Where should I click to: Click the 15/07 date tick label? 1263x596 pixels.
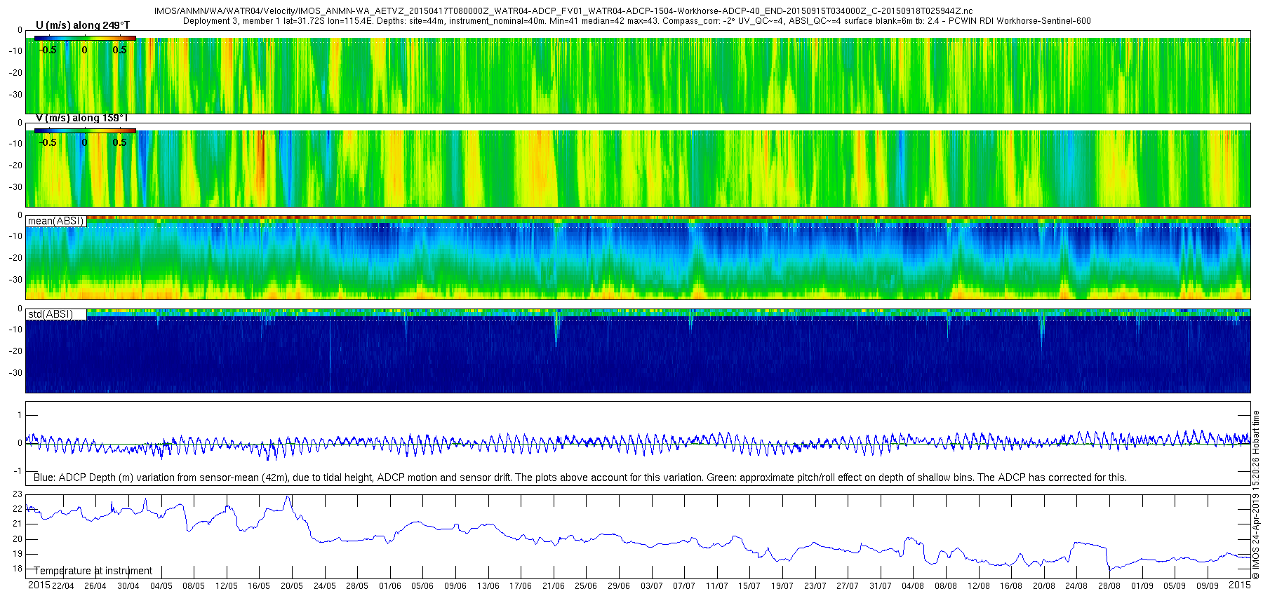749,586
